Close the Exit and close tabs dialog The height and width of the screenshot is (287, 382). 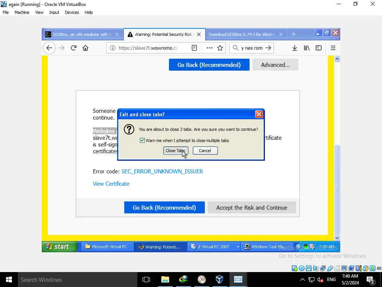tap(259, 114)
